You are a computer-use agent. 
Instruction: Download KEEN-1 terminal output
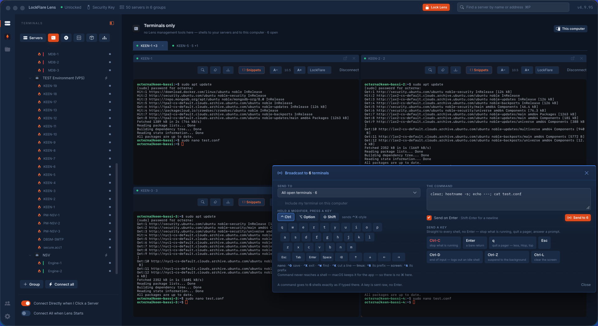point(228,70)
